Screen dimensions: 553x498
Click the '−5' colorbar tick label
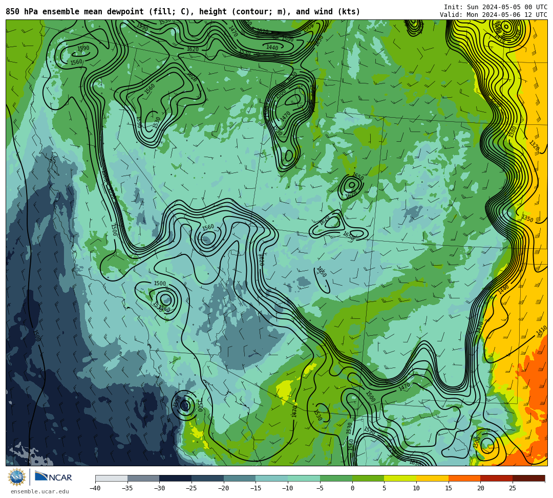(x=320, y=488)
